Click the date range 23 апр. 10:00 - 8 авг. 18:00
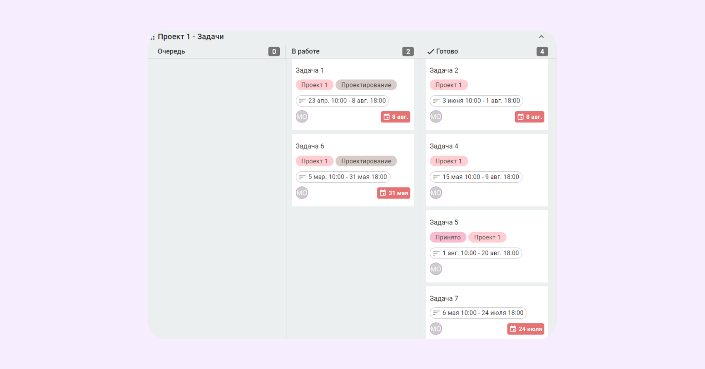The image size is (705, 369). (x=342, y=101)
